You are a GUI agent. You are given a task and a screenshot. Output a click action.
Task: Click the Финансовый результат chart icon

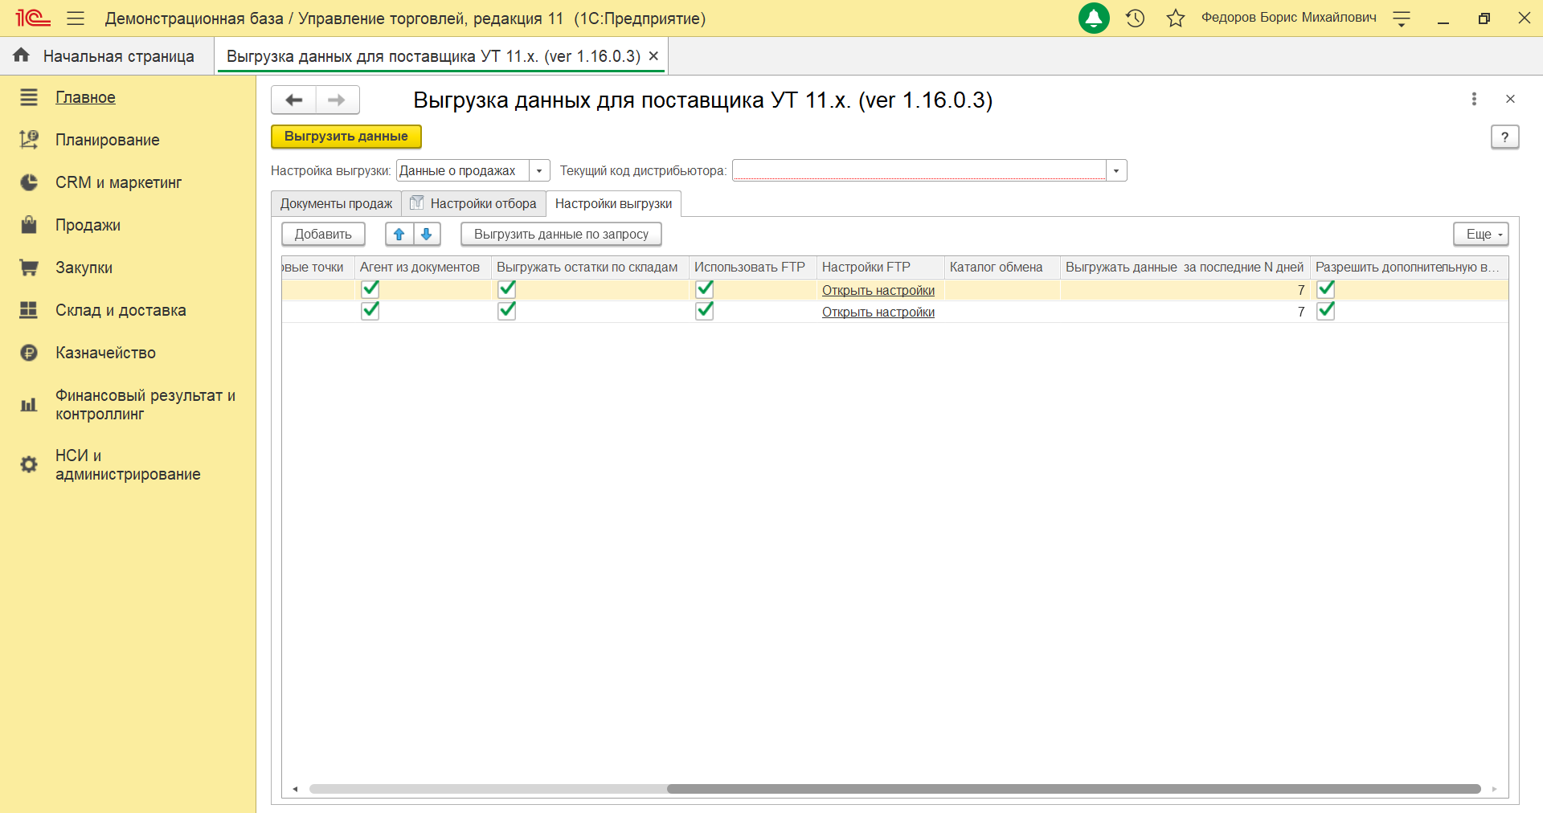click(x=29, y=405)
